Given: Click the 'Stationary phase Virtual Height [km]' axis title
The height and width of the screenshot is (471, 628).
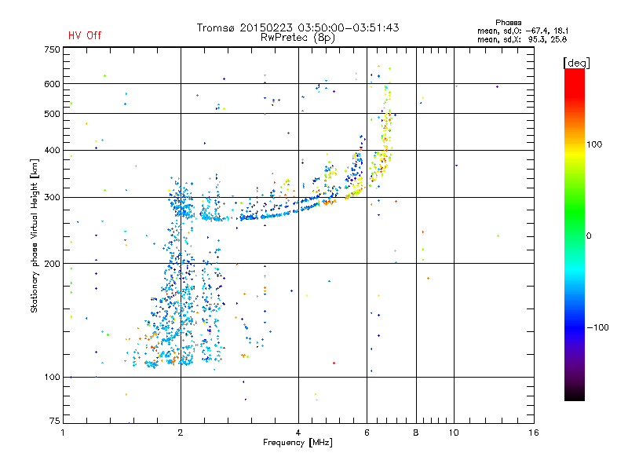Looking at the screenshot, I should tap(34, 235).
